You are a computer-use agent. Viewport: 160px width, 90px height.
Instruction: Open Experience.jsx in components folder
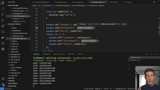coord(18,36)
